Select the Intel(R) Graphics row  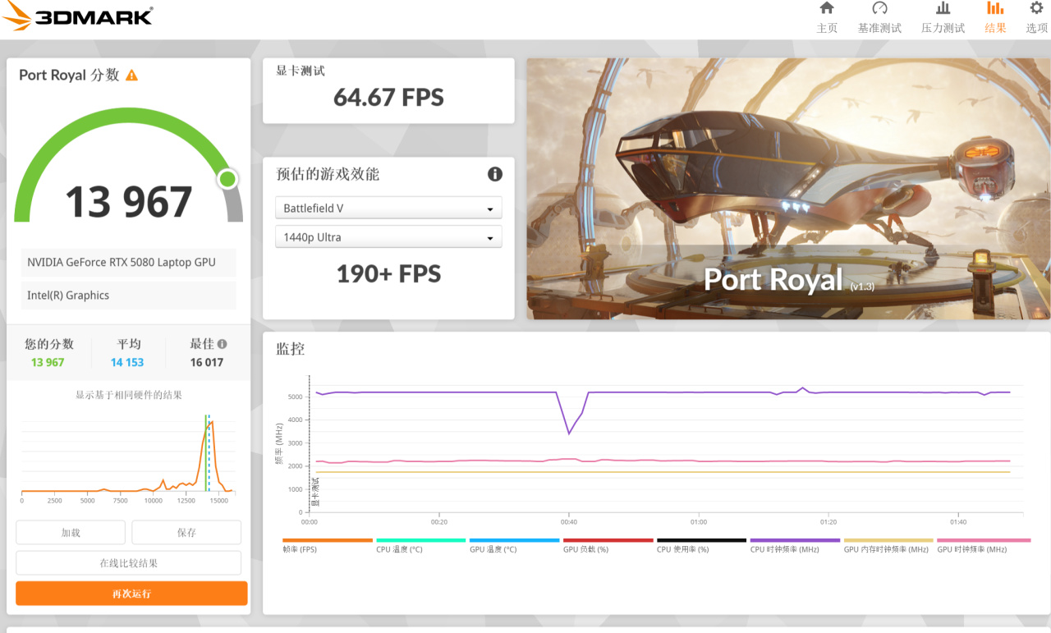click(128, 296)
